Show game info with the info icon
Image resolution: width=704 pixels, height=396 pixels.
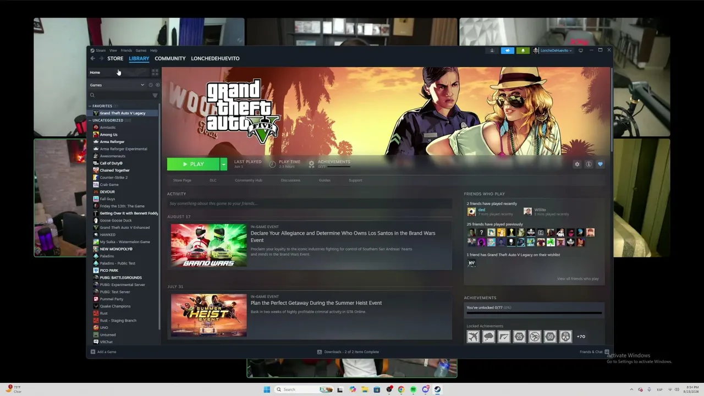point(588,164)
